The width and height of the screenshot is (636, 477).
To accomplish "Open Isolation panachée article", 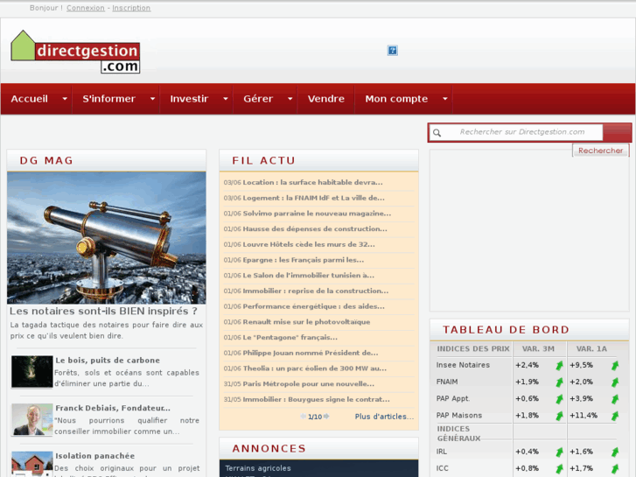I will (94, 456).
